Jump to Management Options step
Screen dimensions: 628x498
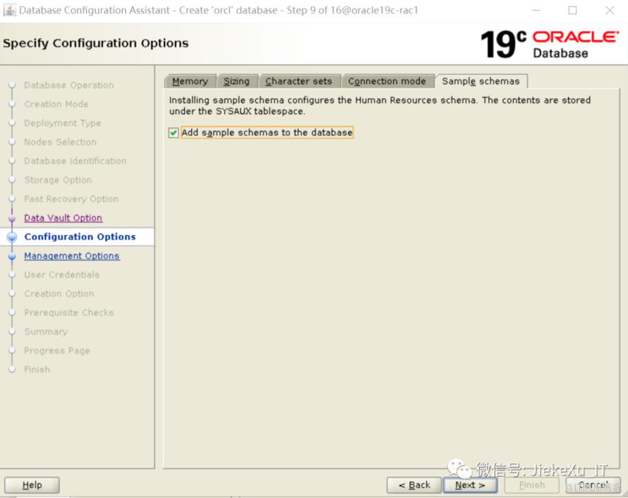71,256
